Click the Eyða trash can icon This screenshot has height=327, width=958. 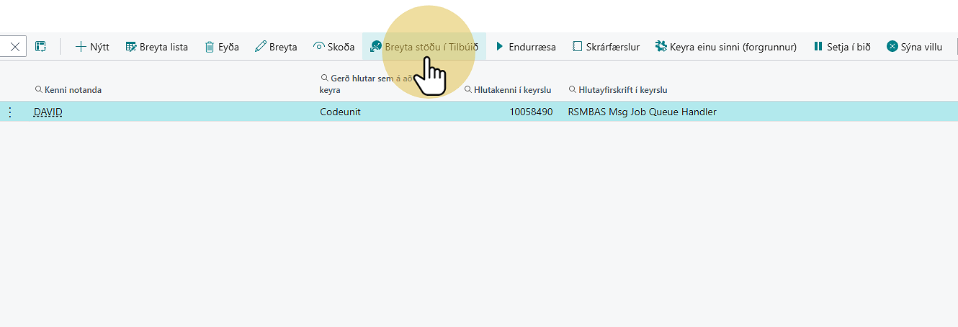pyautogui.click(x=210, y=47)
